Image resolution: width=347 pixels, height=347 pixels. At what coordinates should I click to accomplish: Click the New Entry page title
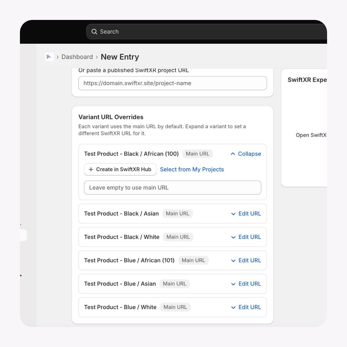tap(120, 57)
